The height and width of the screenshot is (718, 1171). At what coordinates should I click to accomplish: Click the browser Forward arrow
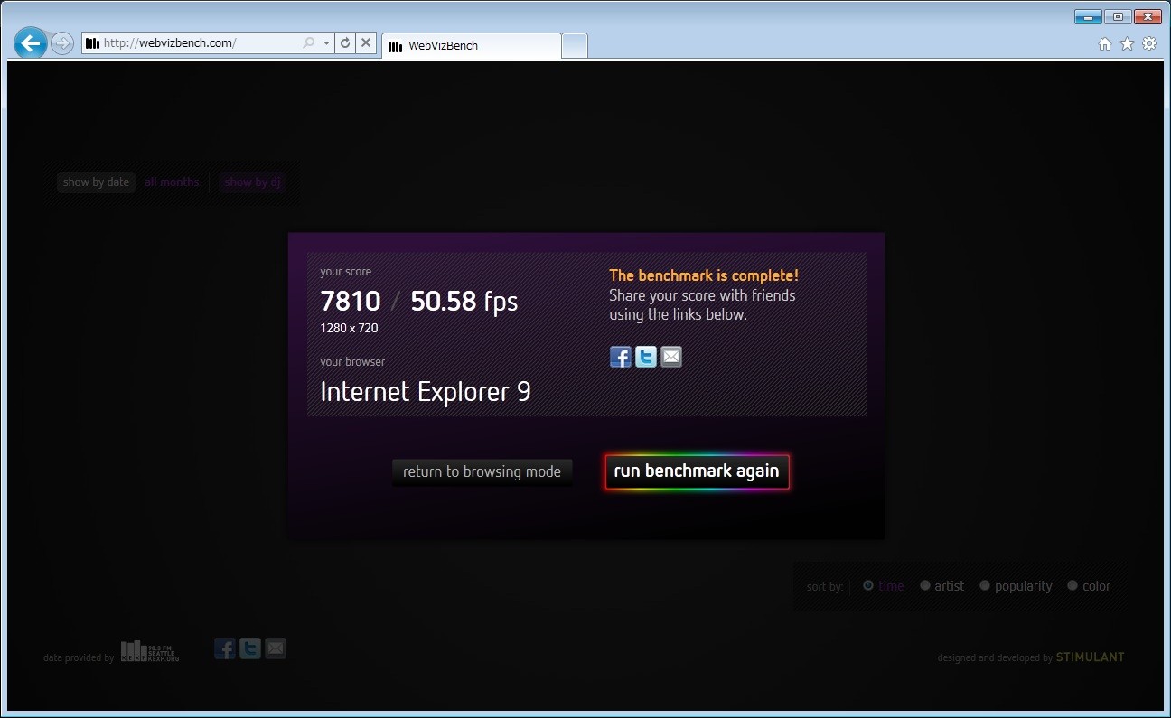click(61, 42)
